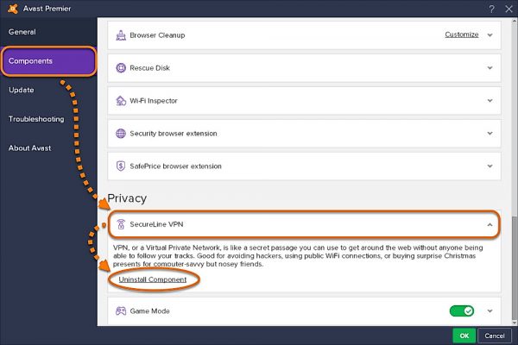Click the Browser Cleanup broom icon
Screen dimensions: 518x345
point(121,35)
